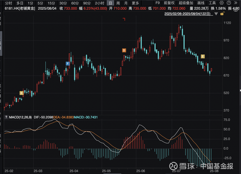241x174 pixels.
Task: Click the change value 6.23%(43.000)
Action: click(95, 8)
